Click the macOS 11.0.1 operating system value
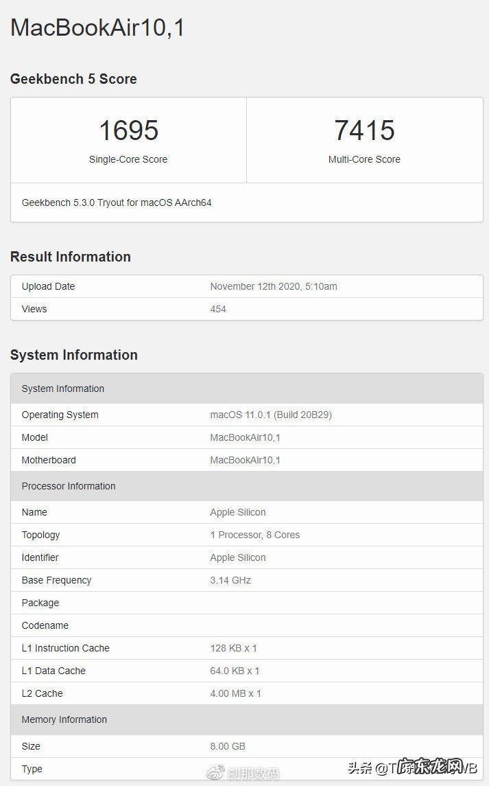The image size is (489, 786). click(x=271, y=415)
